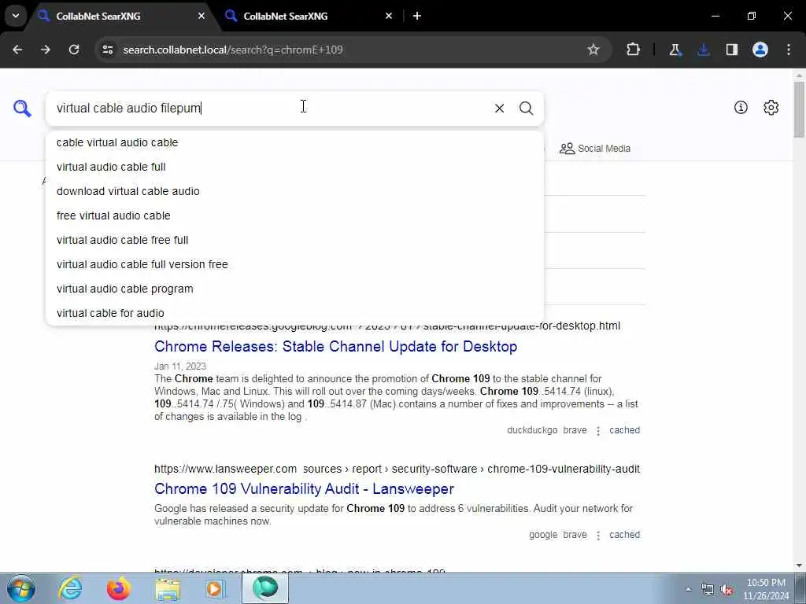Open Chrome three-dot menu
The image size is (806, 604).
789,50
